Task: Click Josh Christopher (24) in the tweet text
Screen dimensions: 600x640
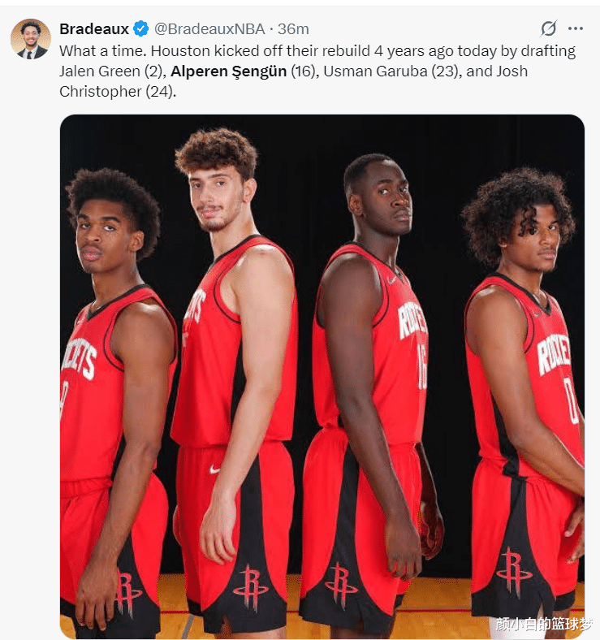Action: 293,81
